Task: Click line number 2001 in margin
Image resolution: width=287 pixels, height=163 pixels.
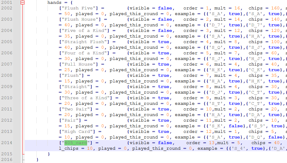Action: [6, 2]
